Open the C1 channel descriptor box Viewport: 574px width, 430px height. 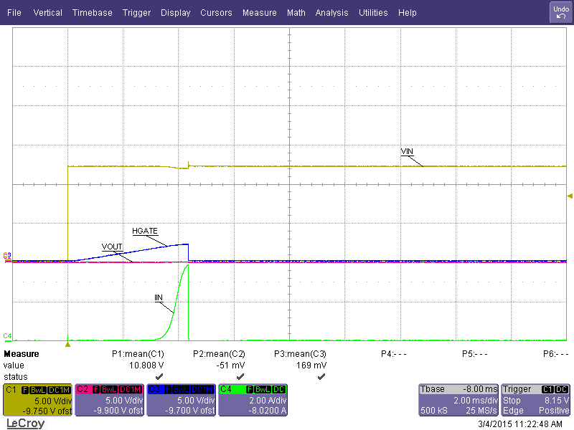point(37,400)
